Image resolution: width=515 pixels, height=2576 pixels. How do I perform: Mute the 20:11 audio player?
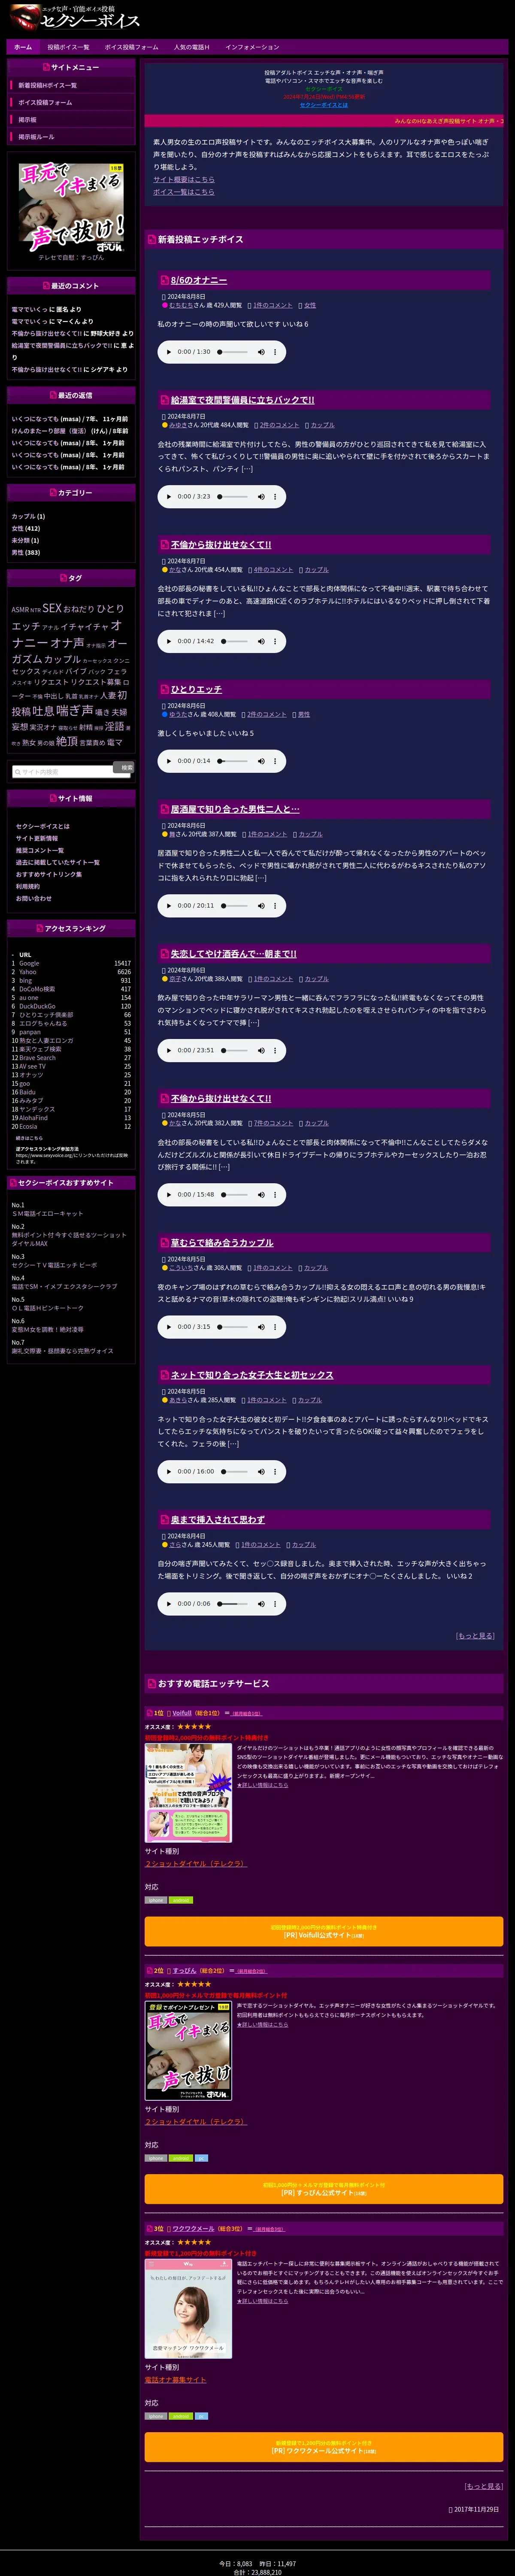261,905
